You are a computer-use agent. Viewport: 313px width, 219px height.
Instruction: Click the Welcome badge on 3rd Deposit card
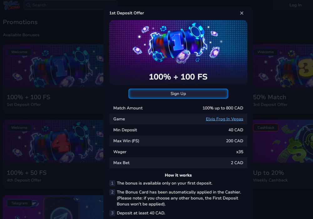click(265, 52)
